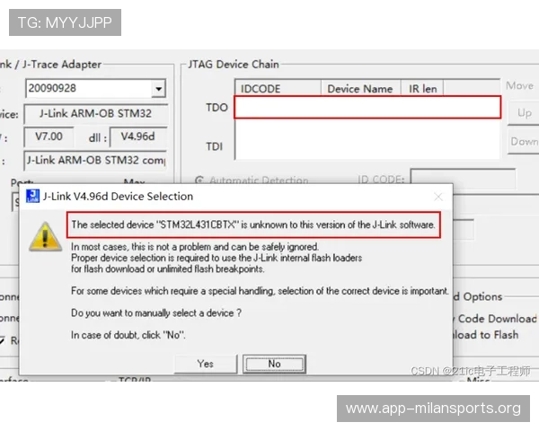Click the first row of JTAG device list
This screenshot has width=539, height=431.
[x=367, y=107]
